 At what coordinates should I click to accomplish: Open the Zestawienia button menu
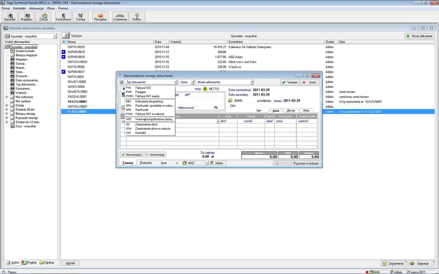click(394, 263)
